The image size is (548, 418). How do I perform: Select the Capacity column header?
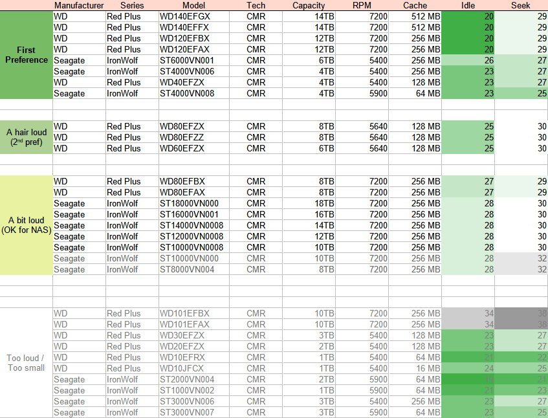(309, 5)
